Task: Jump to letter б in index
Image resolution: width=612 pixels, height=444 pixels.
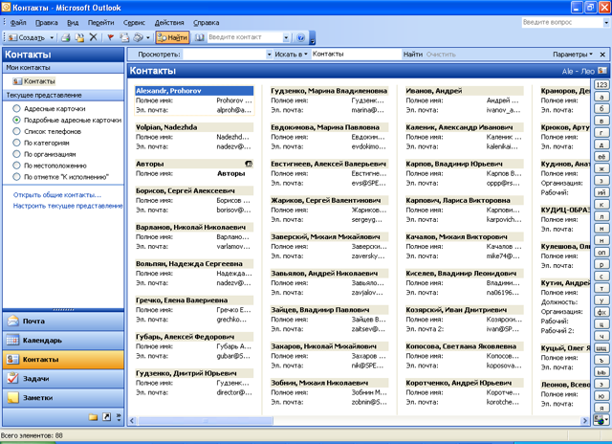Action: [x=601, y=109]
